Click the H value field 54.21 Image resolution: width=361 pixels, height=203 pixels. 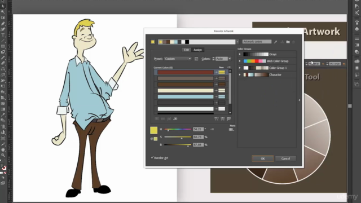pyautogui.click(x=198, y=129)
